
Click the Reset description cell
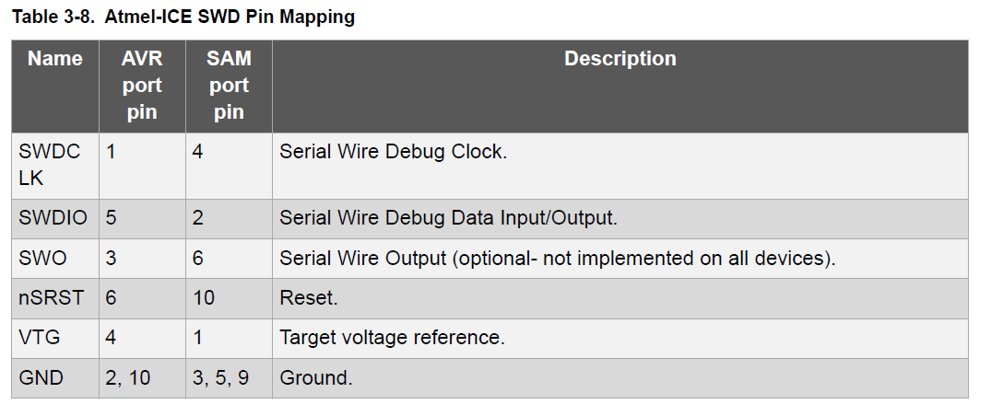307,298
